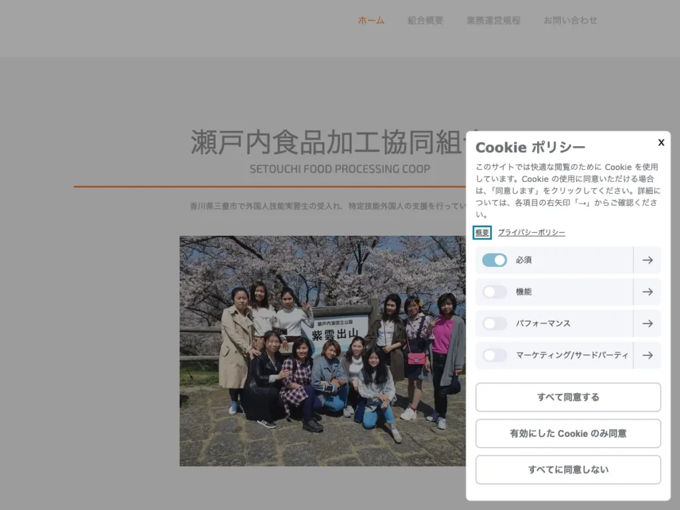Click the パフォーマンス category label

point(543,323)
